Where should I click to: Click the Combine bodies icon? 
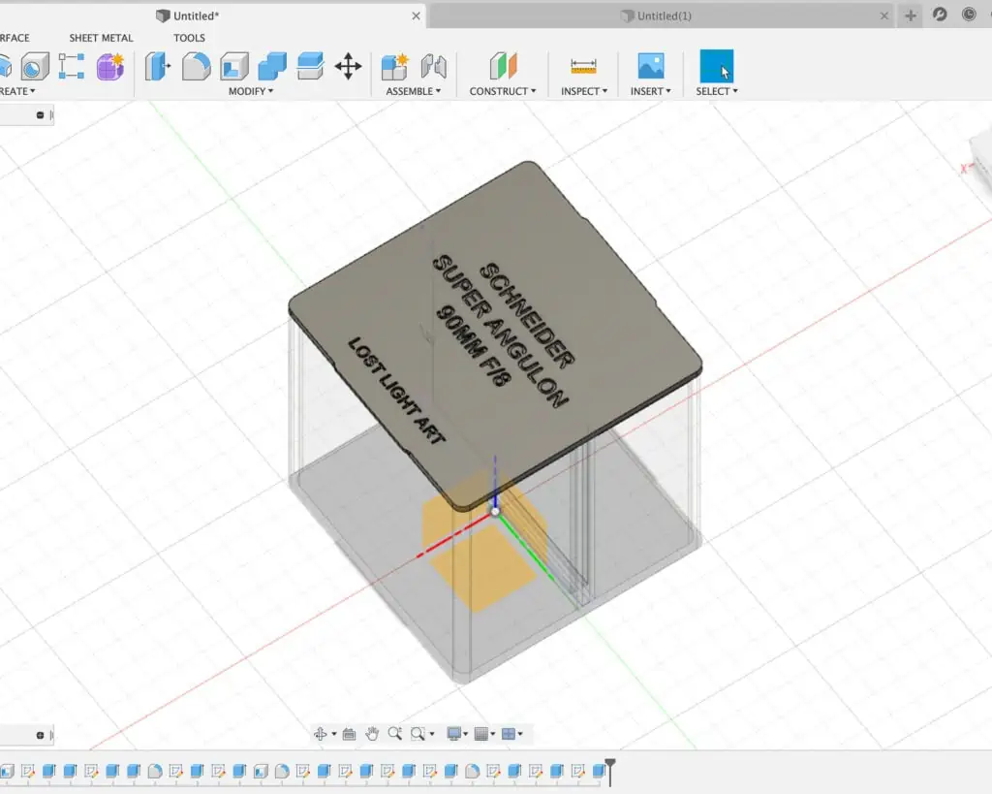[272, 66]
